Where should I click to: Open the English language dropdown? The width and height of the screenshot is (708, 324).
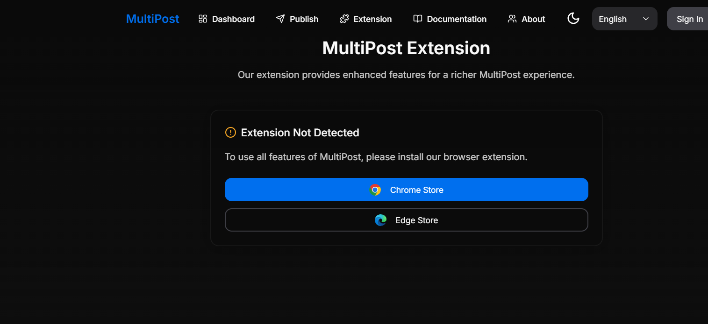624,19
